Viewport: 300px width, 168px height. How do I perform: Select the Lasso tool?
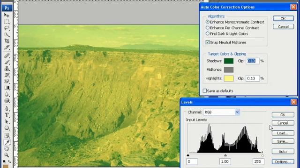tap(7, 28)
